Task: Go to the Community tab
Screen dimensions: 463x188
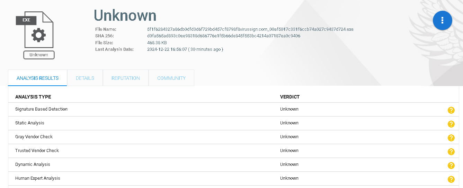Action: pos(171,78)
